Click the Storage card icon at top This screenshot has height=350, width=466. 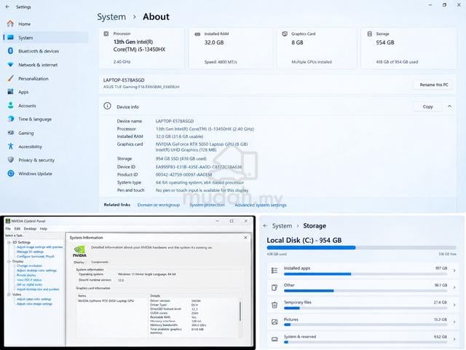(x=369, y=34)
